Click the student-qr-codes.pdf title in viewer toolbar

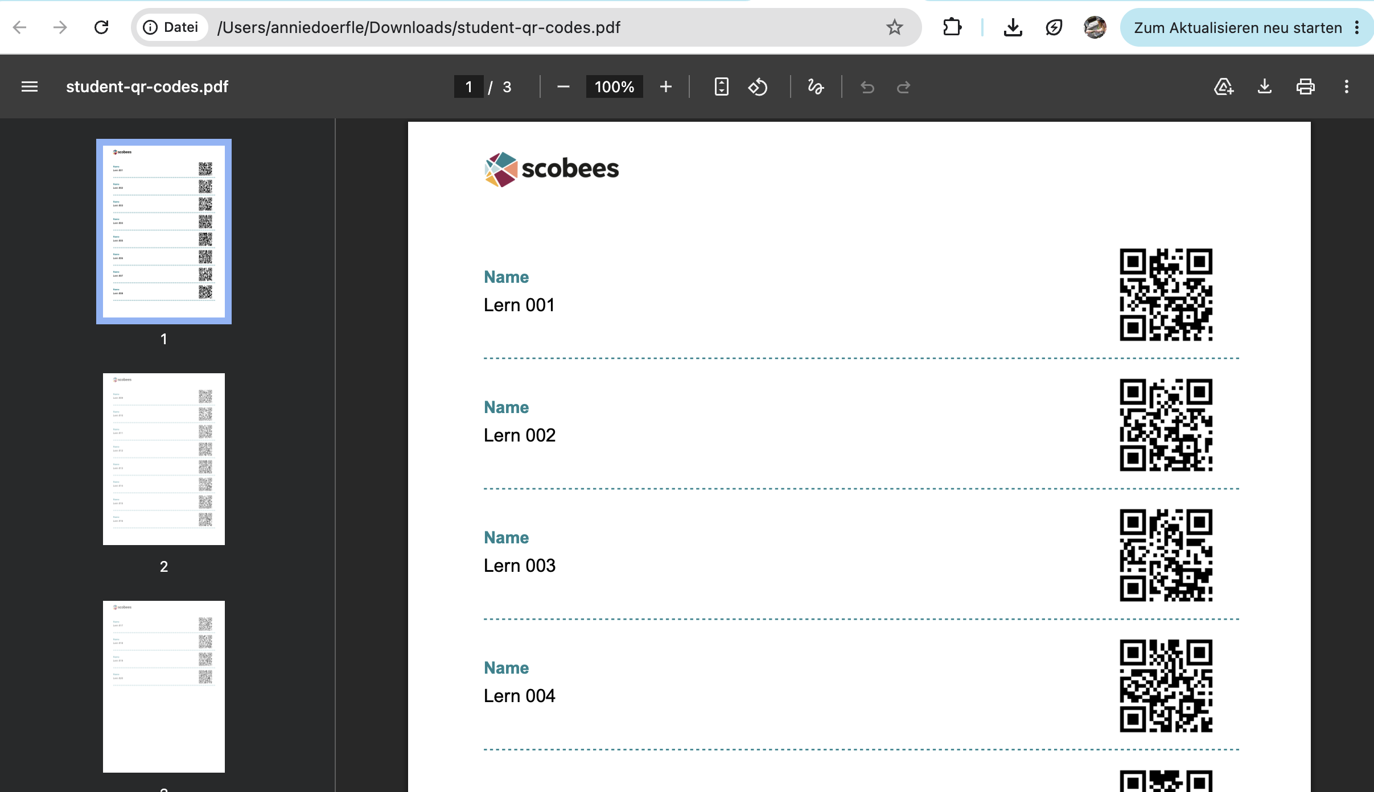147,86
